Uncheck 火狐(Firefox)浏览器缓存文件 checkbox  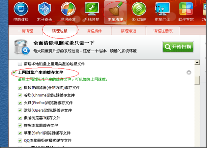point(20,103)
